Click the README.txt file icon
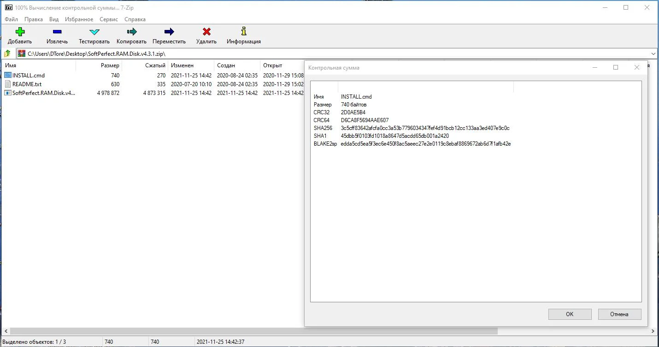This screenshot has width=659, height=347. (8, 84)
